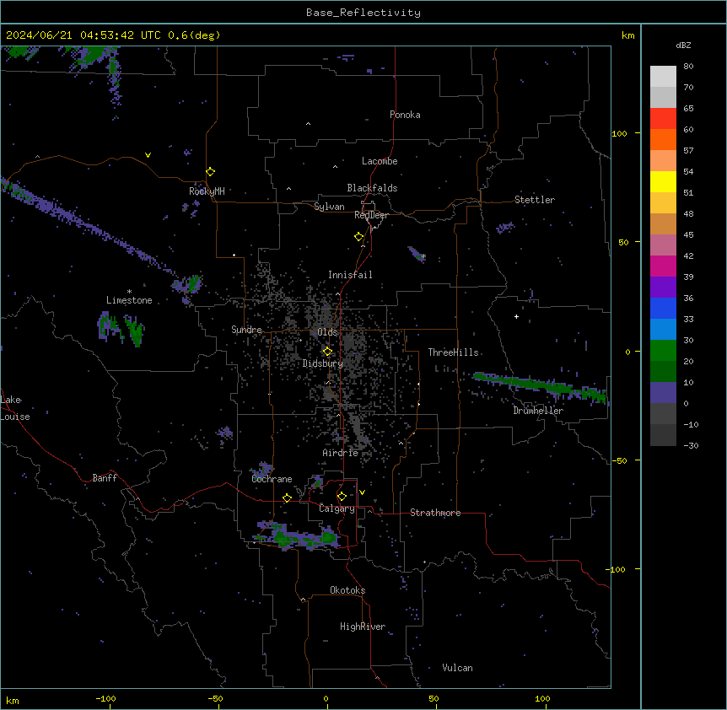Select the 0.6(deg) elevation angle text
This screenshot has width=727, height=710.
tap(194, 35)
